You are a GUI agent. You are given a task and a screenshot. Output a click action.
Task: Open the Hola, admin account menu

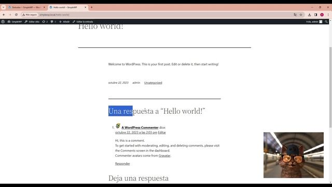tap(314, 22)
